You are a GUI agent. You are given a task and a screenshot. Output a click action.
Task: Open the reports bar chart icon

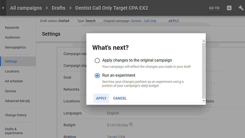229,8
